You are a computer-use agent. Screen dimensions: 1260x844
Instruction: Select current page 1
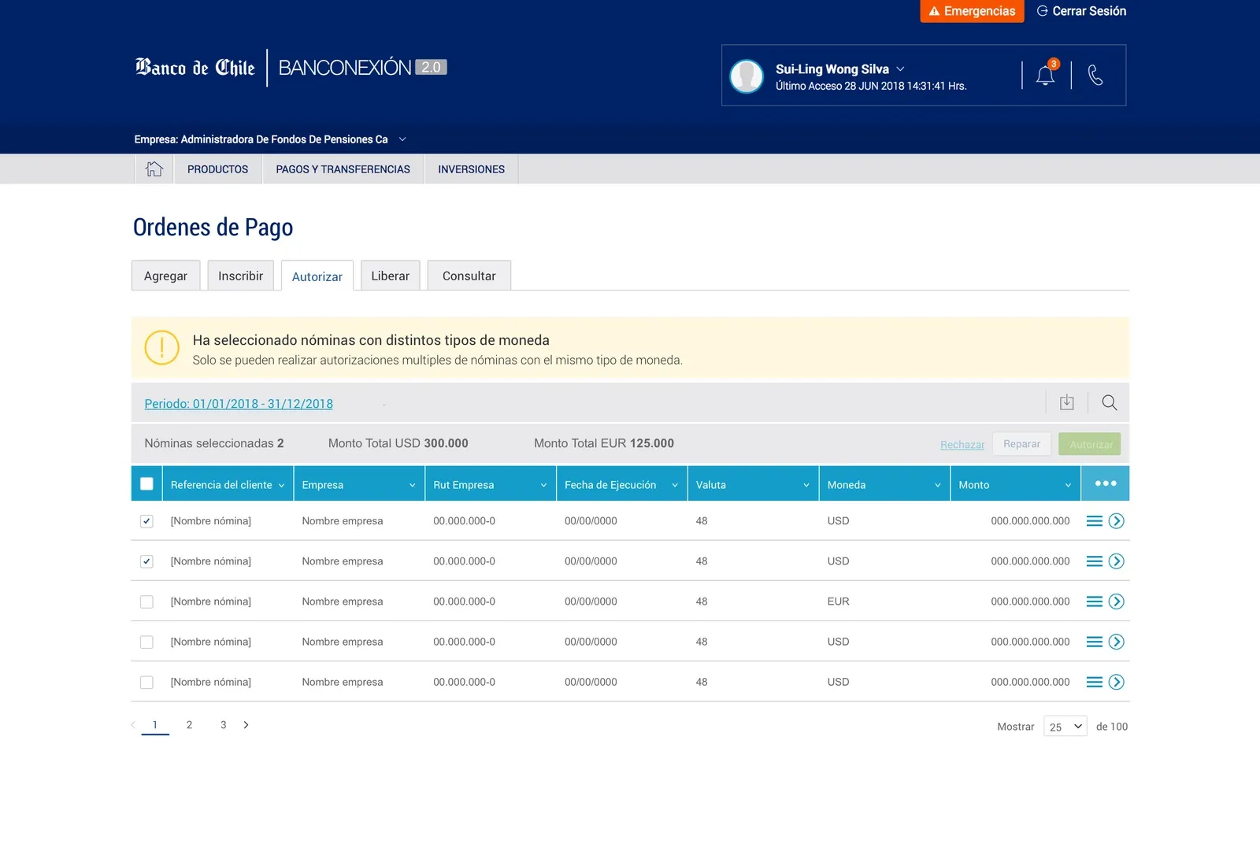click(x=155, y=725)
